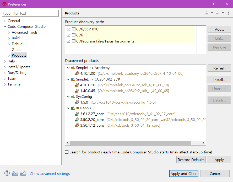
Task: Click the folder icon beside C:/ti
Action: click(x=74, y=35)
